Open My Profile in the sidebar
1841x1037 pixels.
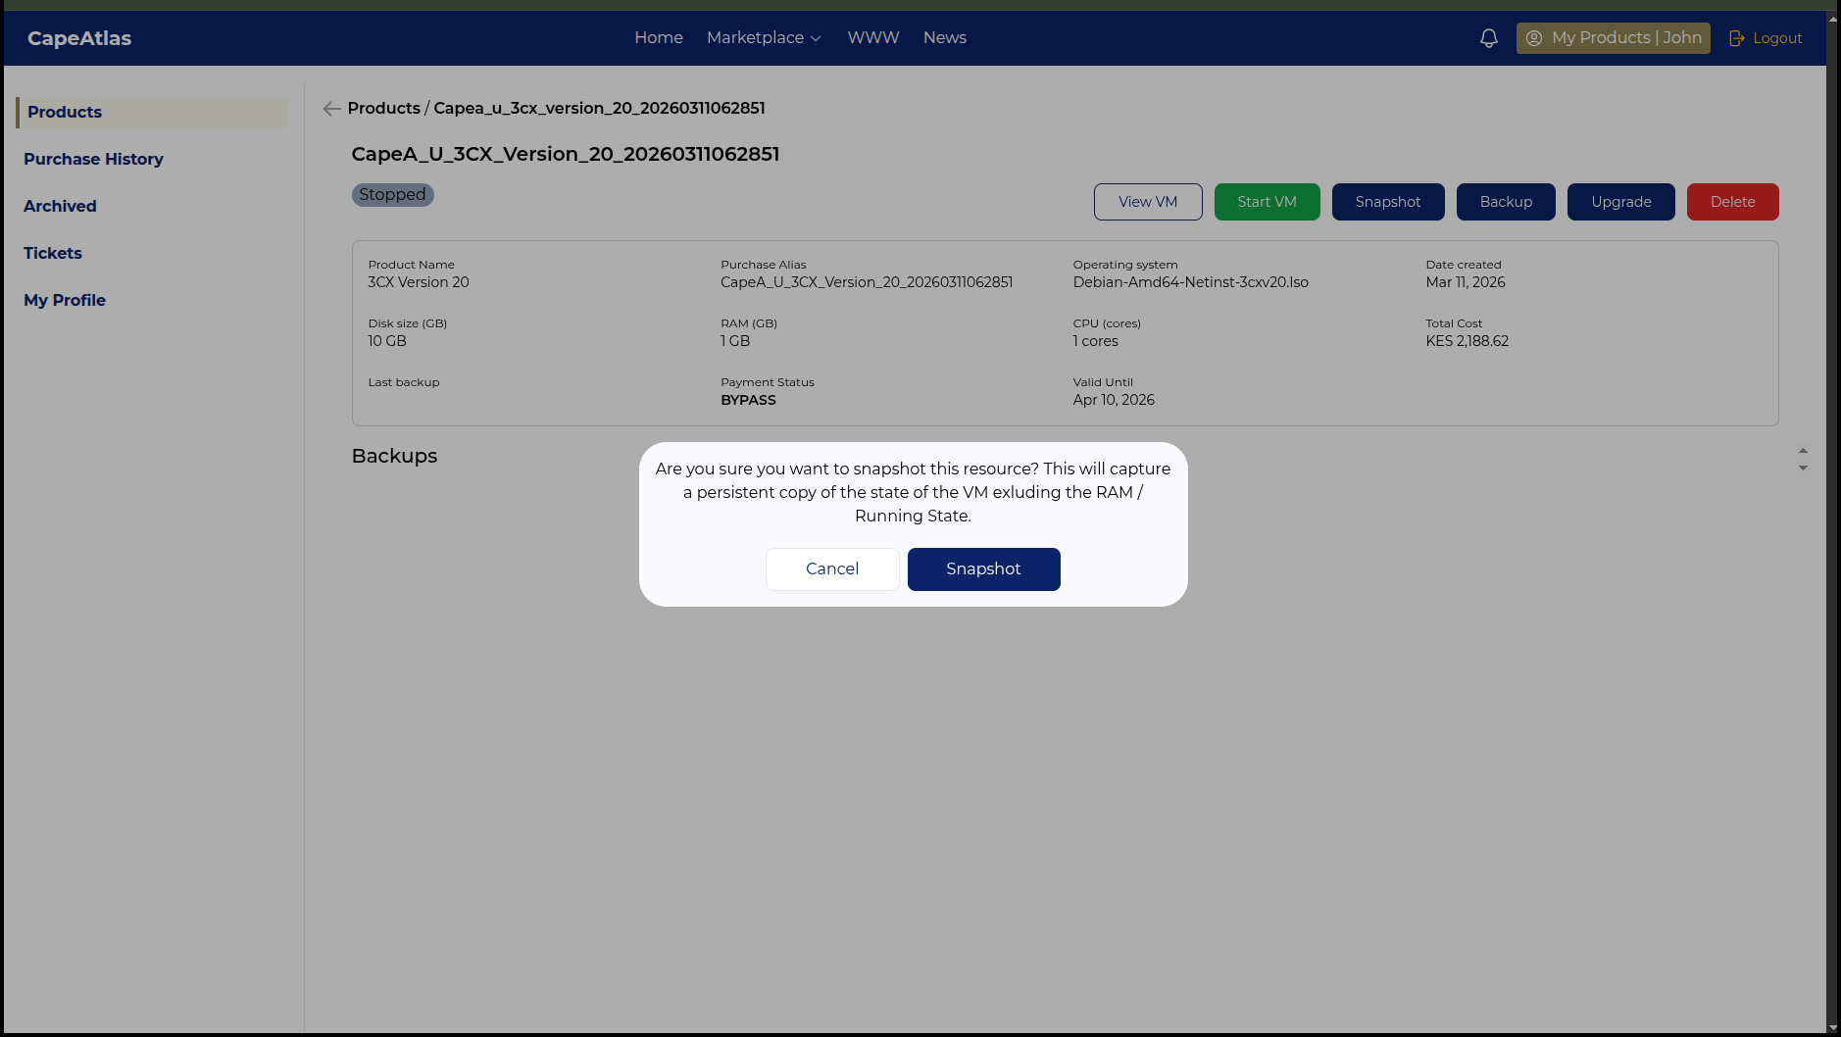[65, 300]
